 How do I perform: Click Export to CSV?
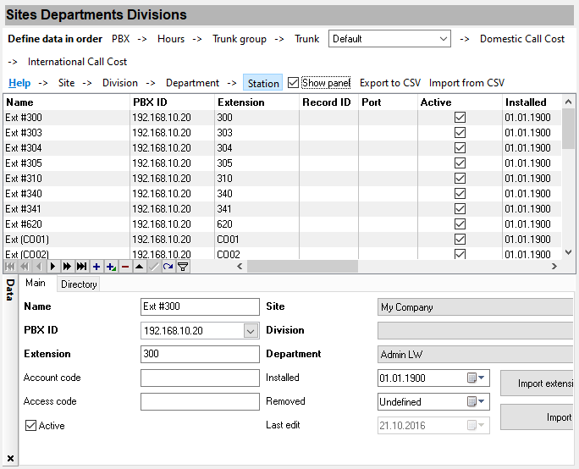390,83
